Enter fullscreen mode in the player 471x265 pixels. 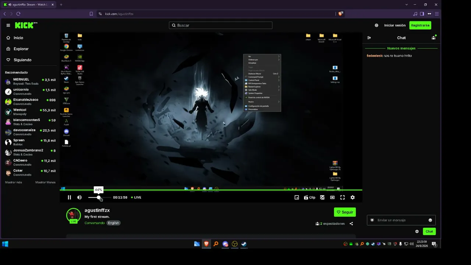click(343, 197)
